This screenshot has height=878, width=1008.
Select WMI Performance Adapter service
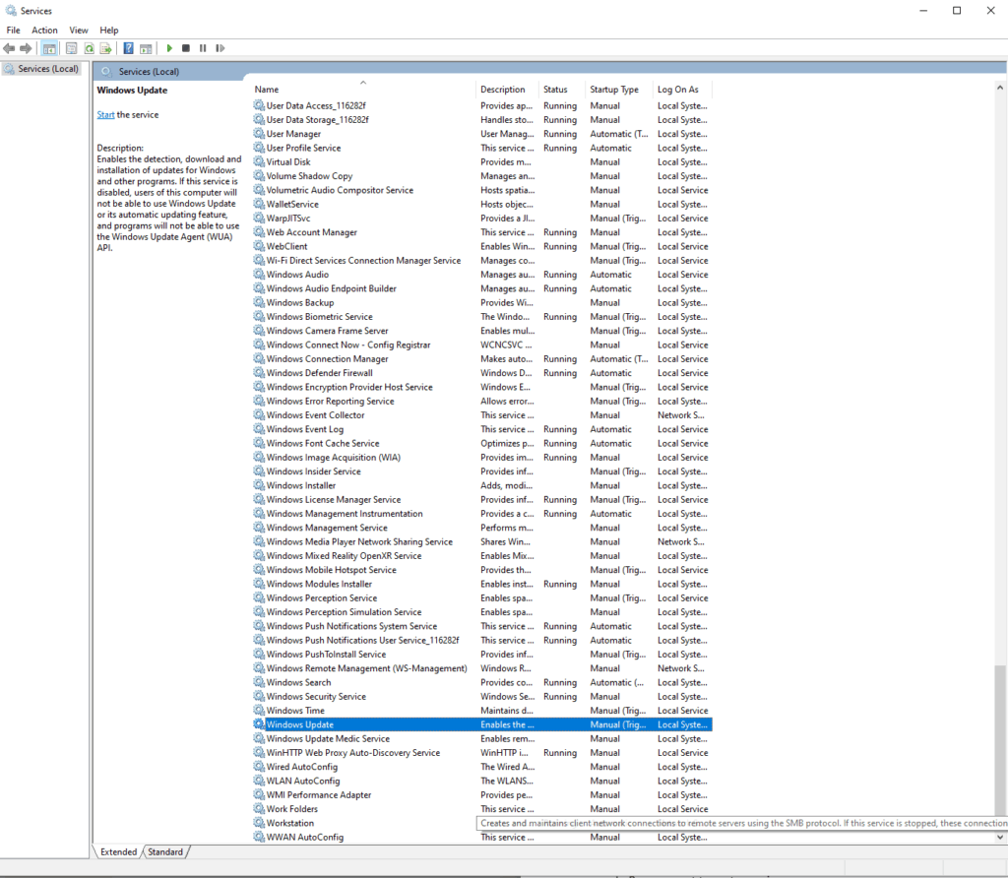click(x=319, y=795)
